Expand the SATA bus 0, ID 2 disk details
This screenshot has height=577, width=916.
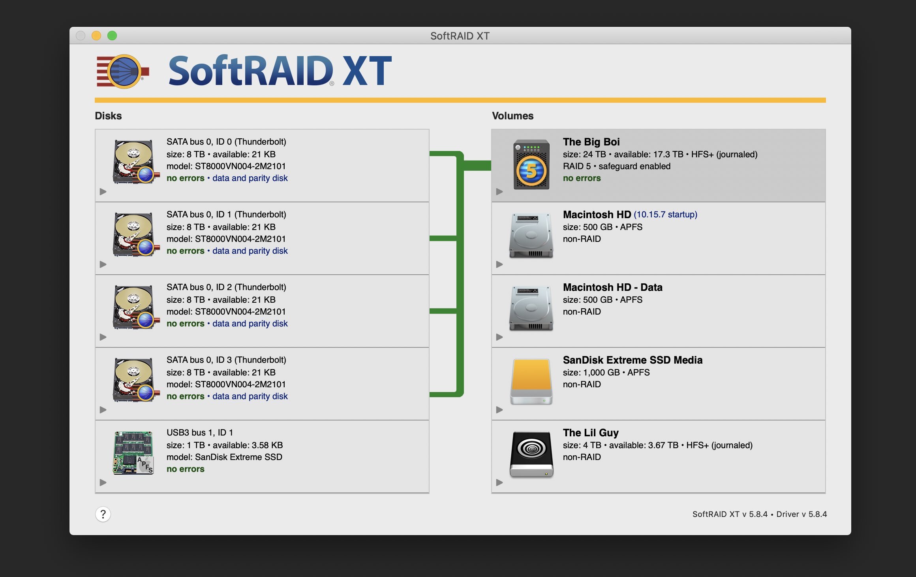coord(103,337)
